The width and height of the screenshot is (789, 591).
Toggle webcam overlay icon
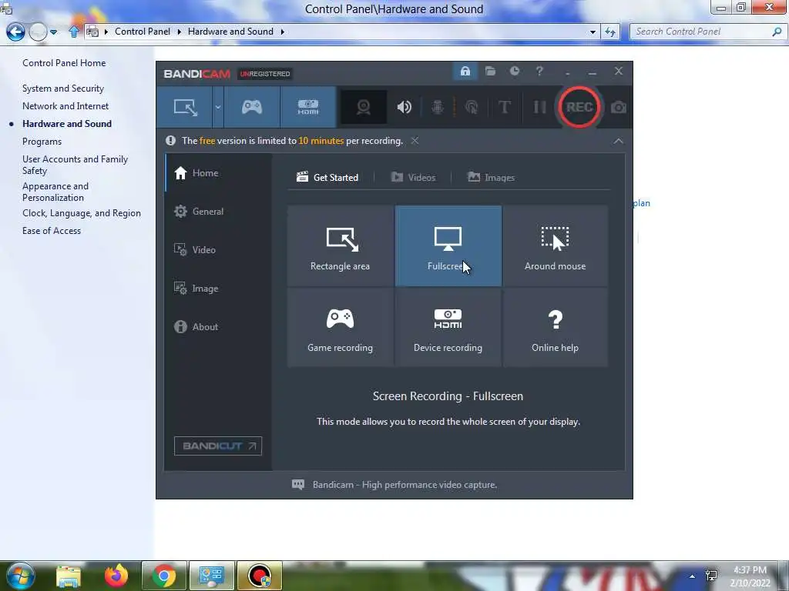click(364, 107)
